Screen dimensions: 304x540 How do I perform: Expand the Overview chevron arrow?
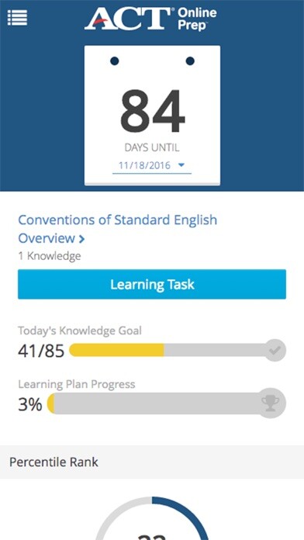81,239
